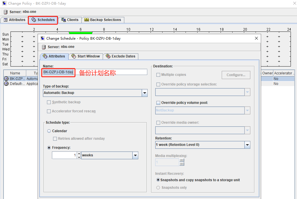Click the Frequency number input field

coord(64,156)
